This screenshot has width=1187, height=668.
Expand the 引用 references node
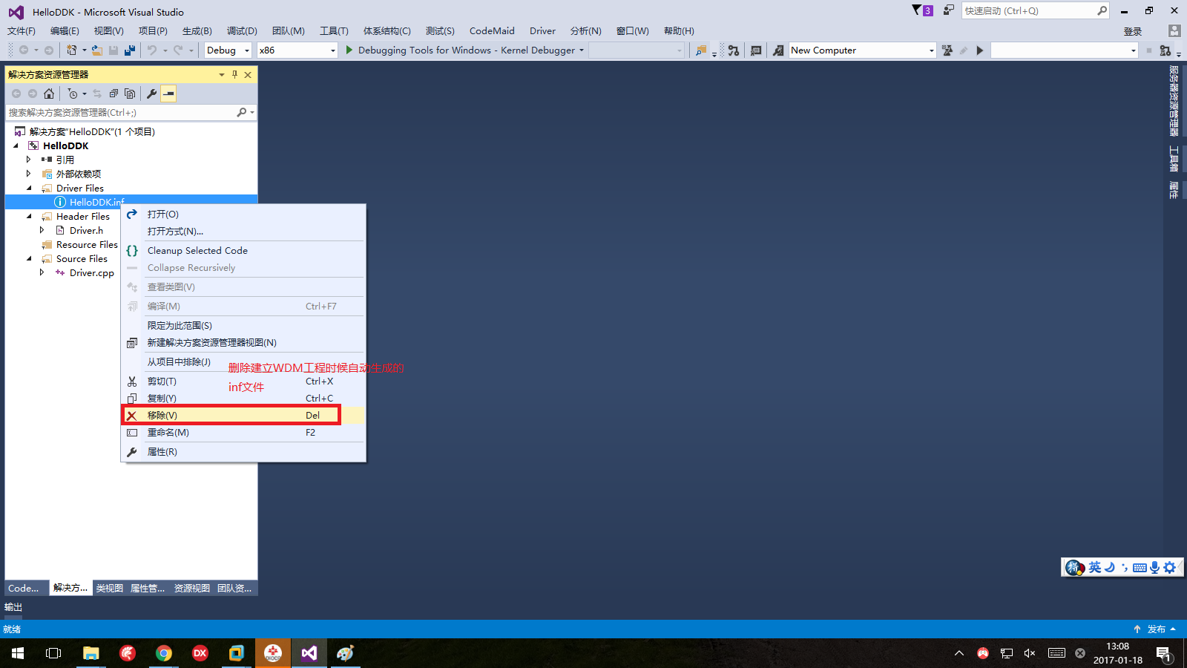(29, 160)
